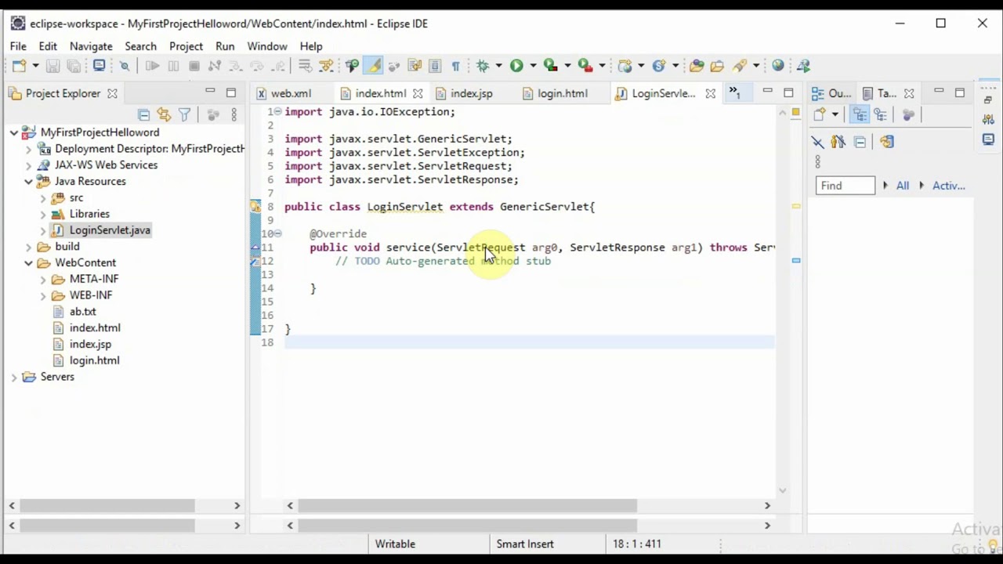Click the green Run button icon
The image size is (1003, 564).
[x=516, y=66]
